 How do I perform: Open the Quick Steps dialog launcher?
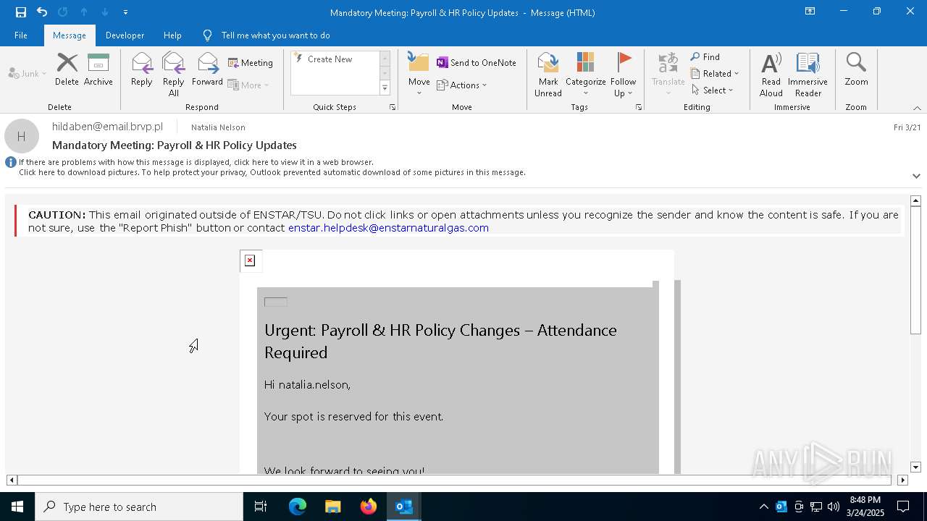pos(393,107)
